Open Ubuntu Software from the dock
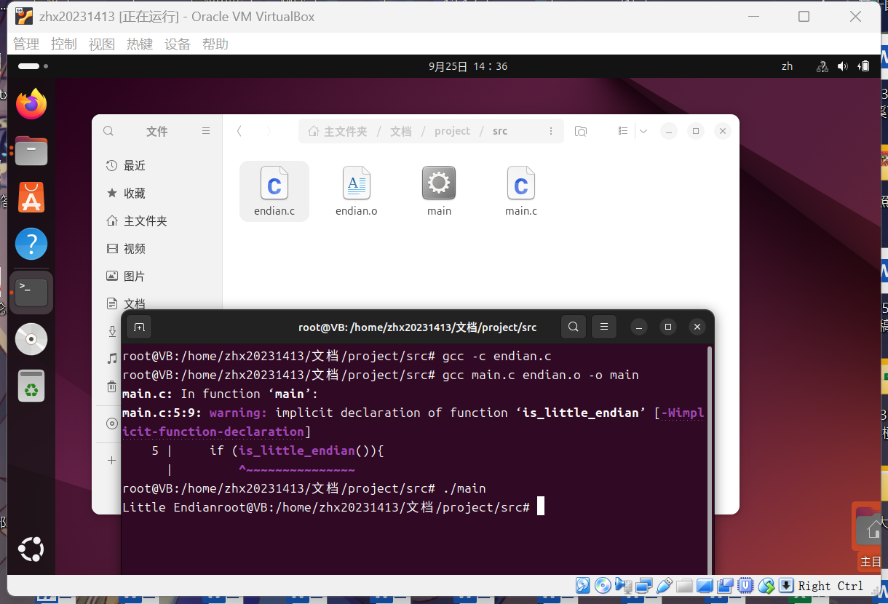The image size is (888, 604). click(x=31, y=197)
